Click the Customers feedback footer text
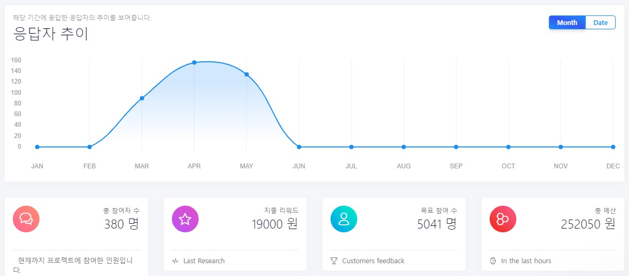This screenshot has width=629, height=276. click(373, 261)
